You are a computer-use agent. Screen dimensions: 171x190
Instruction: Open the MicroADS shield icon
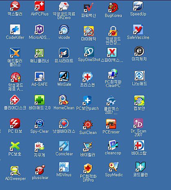(x=39, y=29)
